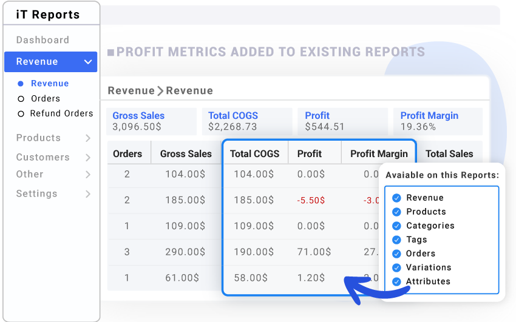Select the Refund Orders radio

(x=21, y=114)
